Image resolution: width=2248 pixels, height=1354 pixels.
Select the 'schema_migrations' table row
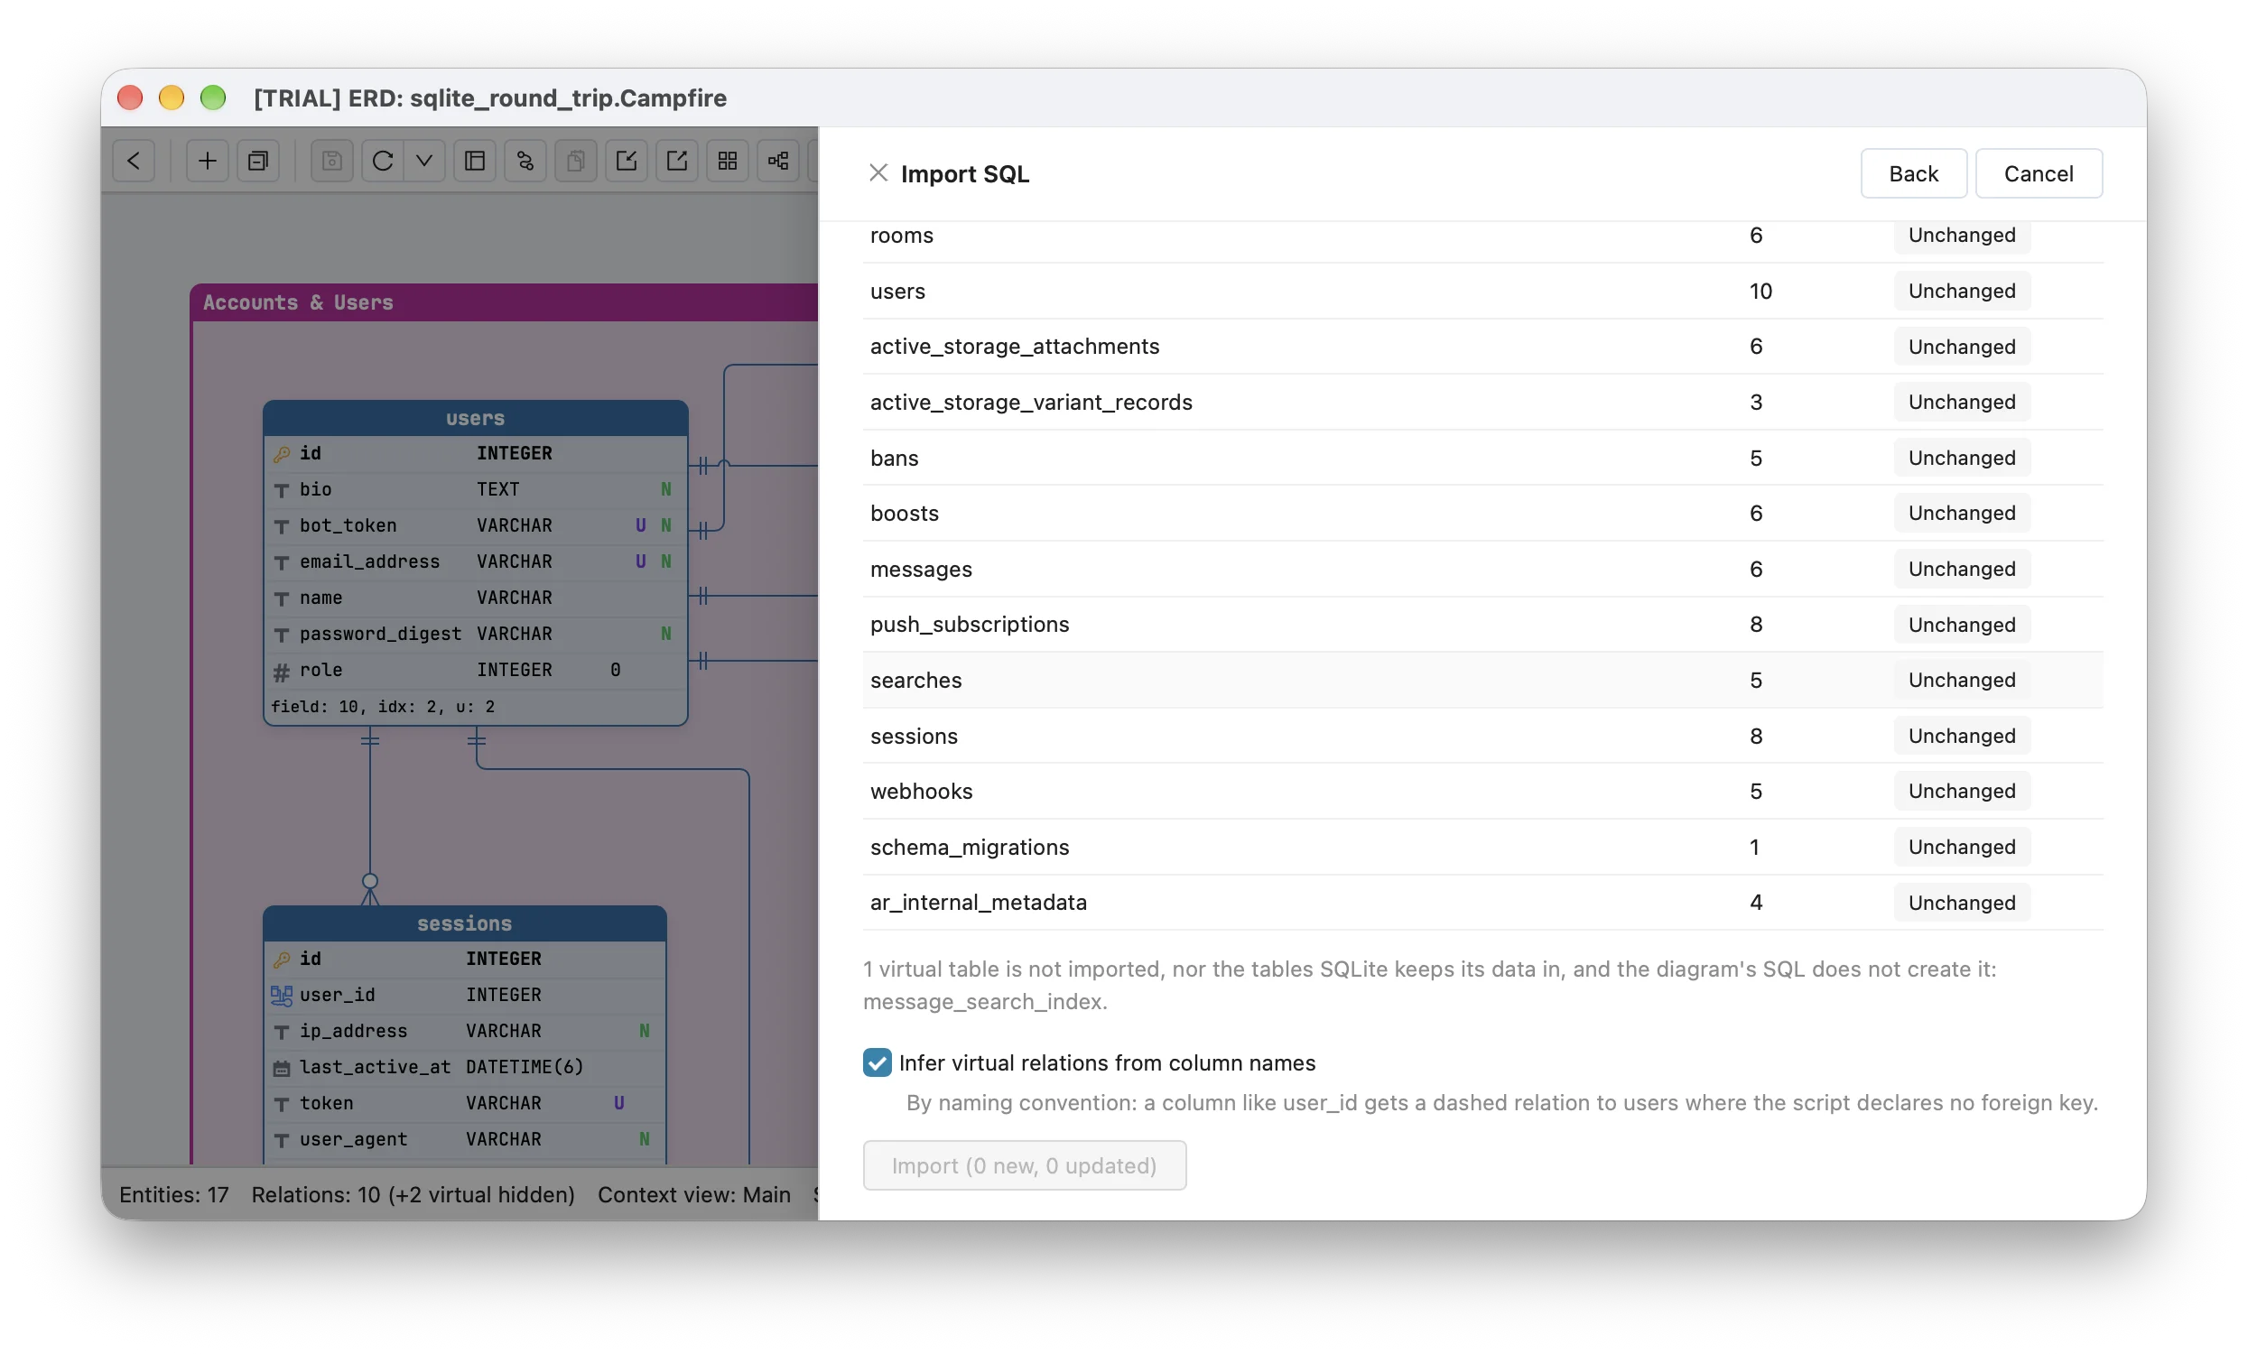[1482, 847]
